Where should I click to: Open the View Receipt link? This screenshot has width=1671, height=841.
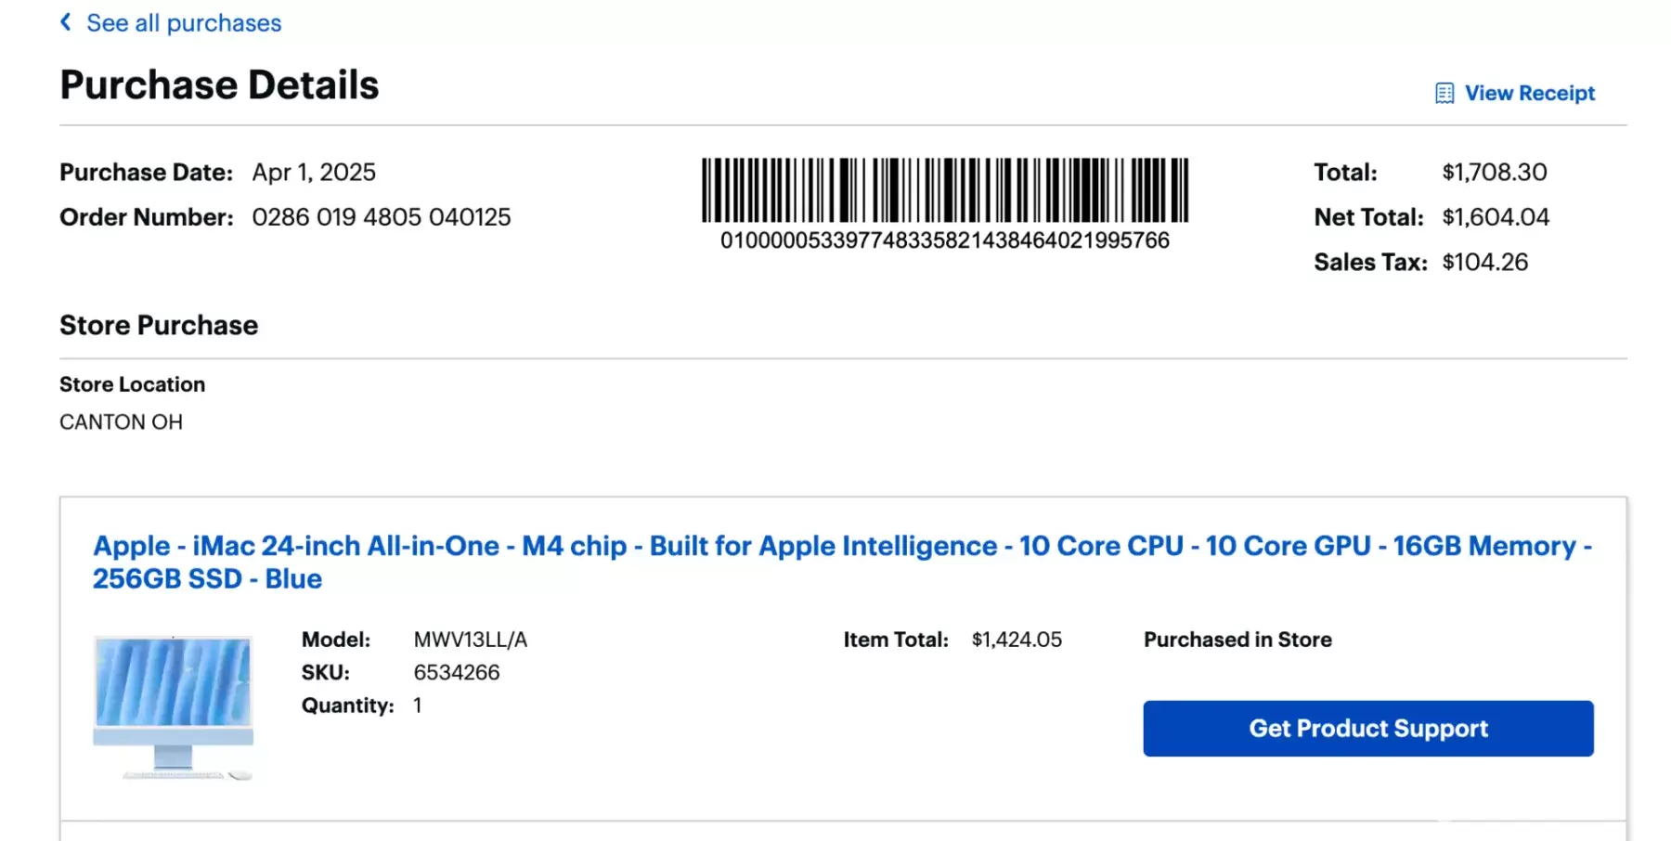tap(1529, 94)
